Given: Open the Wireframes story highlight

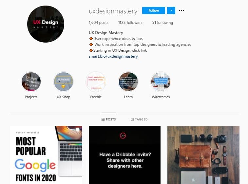Looking at the screenshot, I should point(161,82).
